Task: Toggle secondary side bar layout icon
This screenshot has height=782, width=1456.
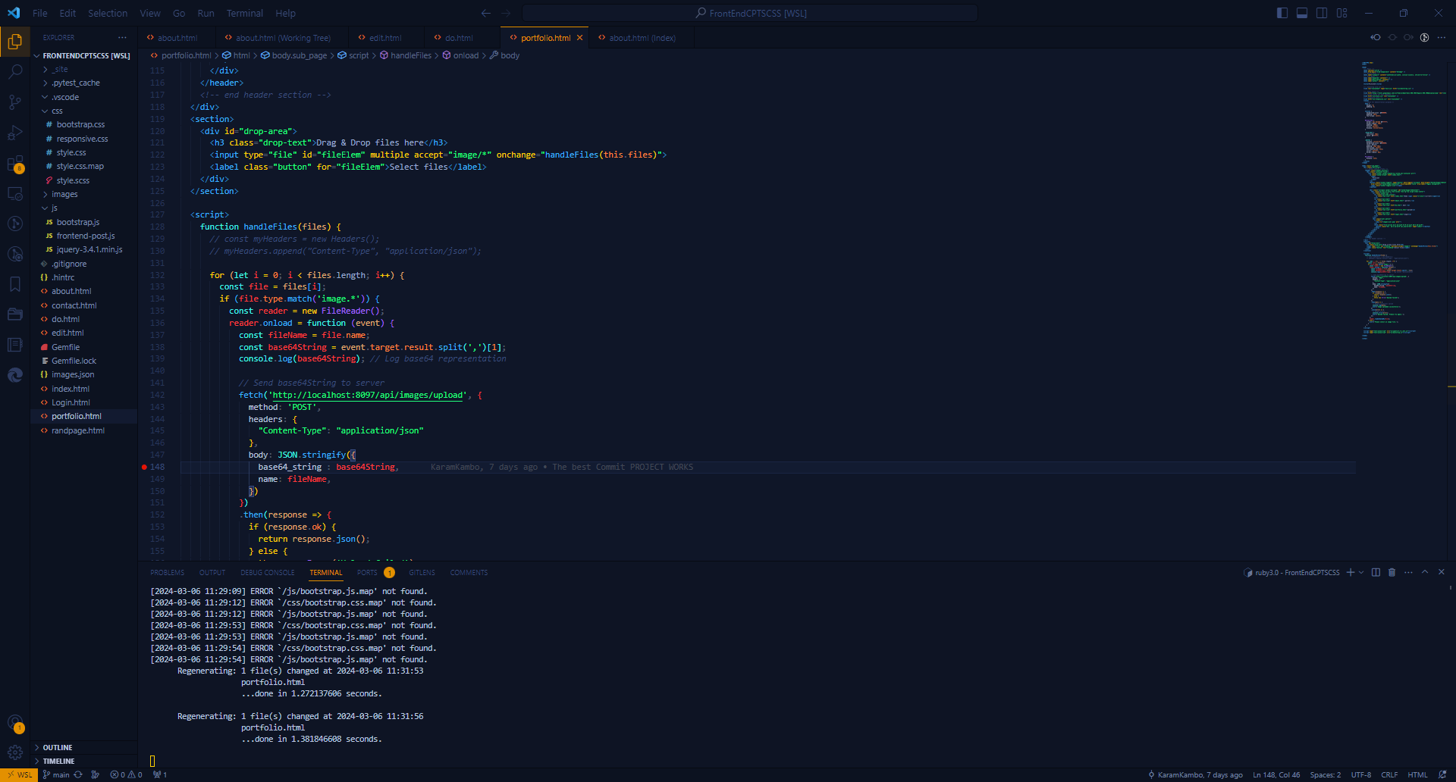Action: pos(1322,13)
